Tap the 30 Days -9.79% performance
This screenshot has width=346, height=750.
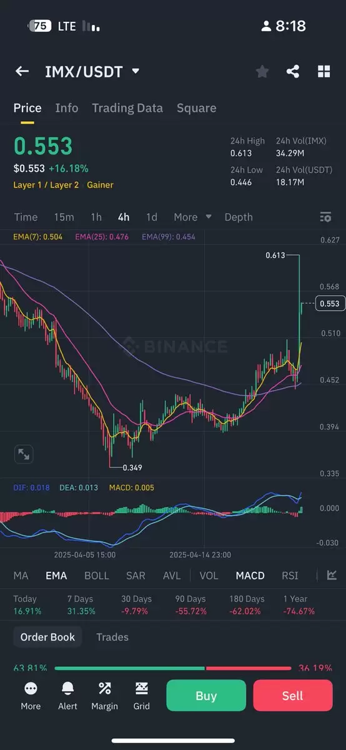point(137,605)
